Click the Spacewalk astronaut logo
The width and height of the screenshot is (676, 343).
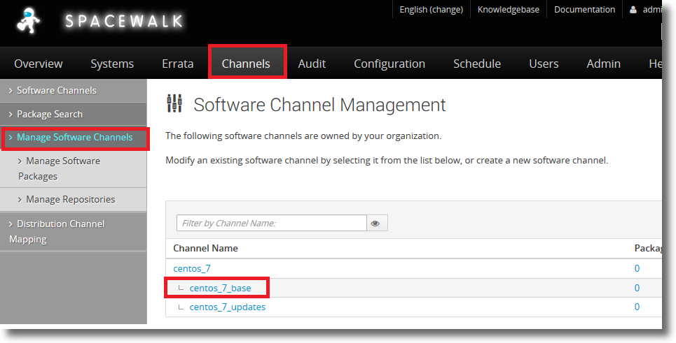(29, 20)
